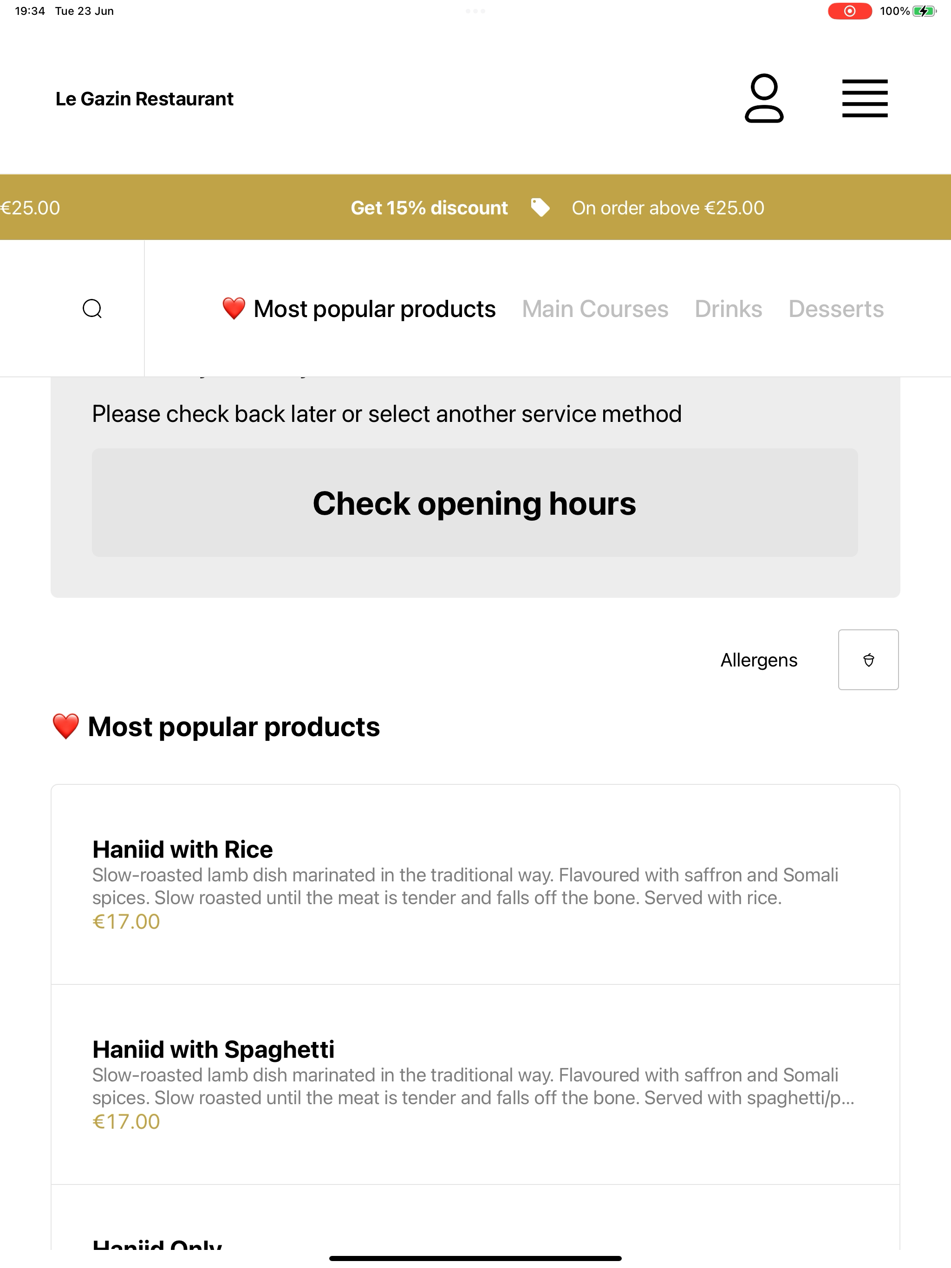Switch to the Main Courses tab

click(595, 309)
